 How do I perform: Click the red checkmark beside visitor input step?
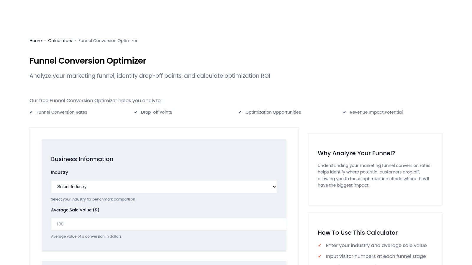pos(320,256)
